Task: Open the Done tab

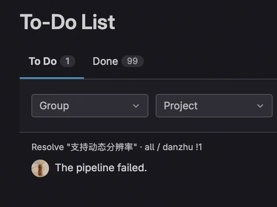Action: (105, 61)
